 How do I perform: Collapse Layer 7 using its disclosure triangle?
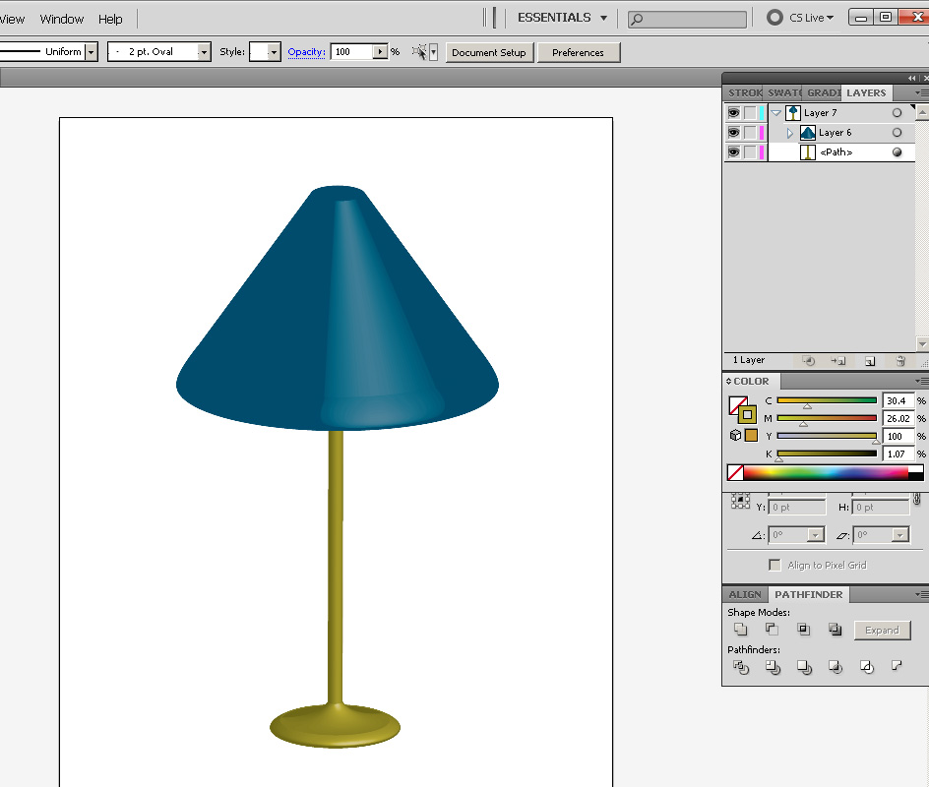[776, 112]
